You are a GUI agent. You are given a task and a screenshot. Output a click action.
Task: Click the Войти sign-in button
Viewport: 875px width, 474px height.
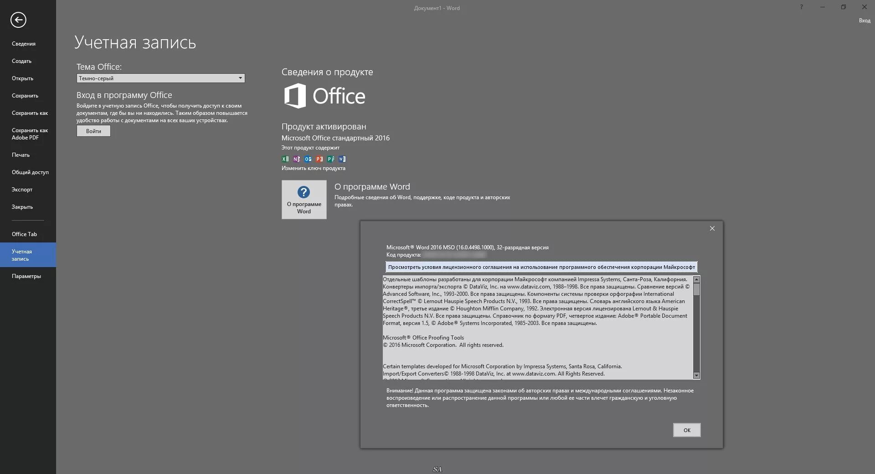tap(93, 131)
